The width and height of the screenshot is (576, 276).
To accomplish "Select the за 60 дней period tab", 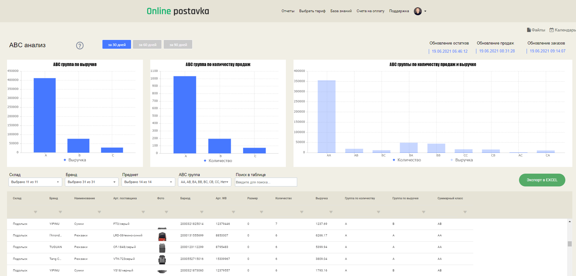I will click(x=148, y=44).
